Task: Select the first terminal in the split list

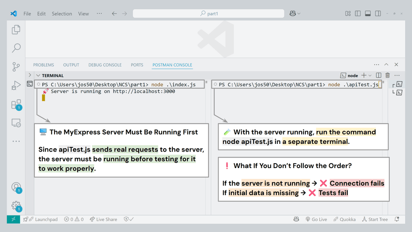Action: point(399,84)
